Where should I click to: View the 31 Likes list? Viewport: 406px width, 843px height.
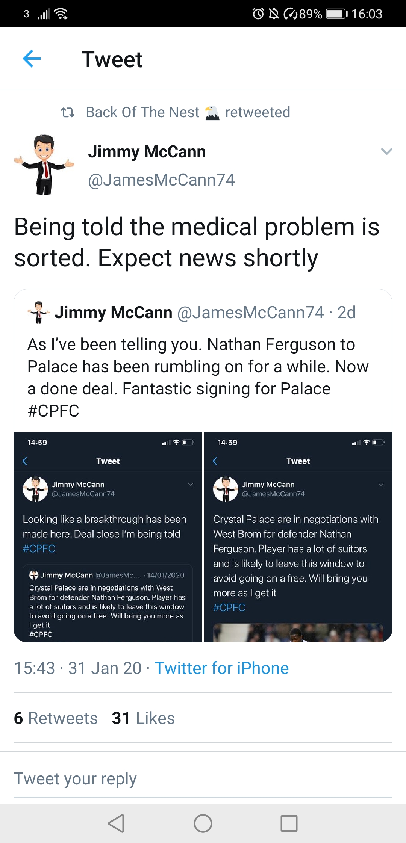(x=143, y=718)
